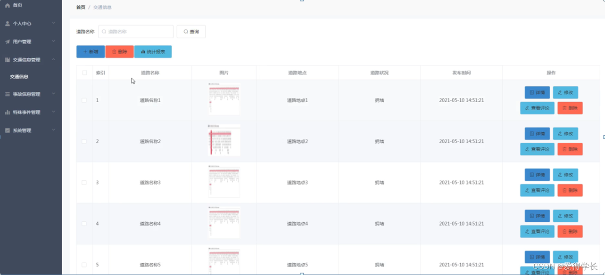Click 查看评论 for 道路名称2
The height and width of the screenshot is (275, 605).
coord(537,149)
